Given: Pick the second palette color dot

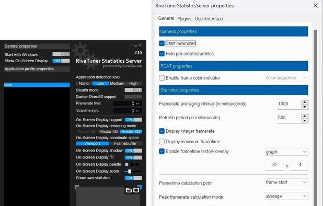Looking at the screenshot, I should 132,164.
